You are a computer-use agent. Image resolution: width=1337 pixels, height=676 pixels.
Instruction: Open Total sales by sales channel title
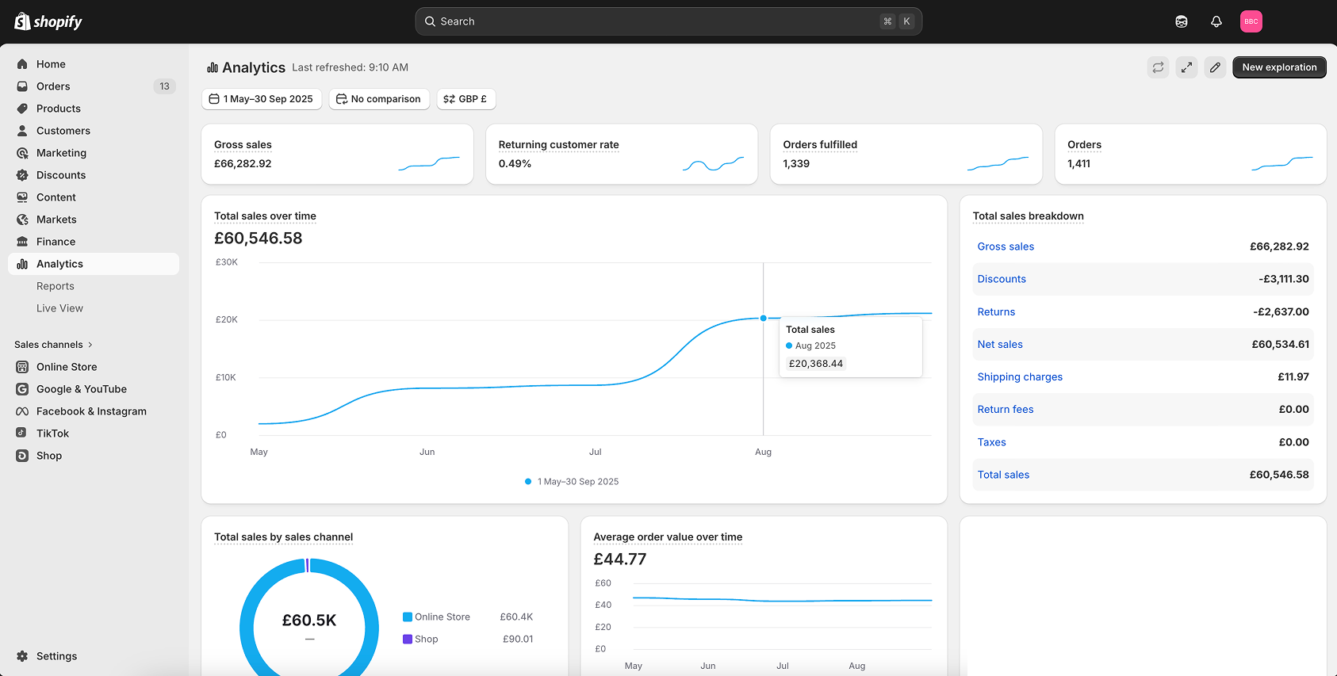283,537
